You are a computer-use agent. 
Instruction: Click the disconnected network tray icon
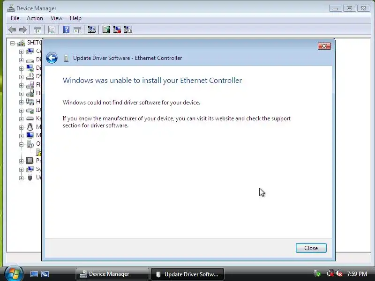330,274
